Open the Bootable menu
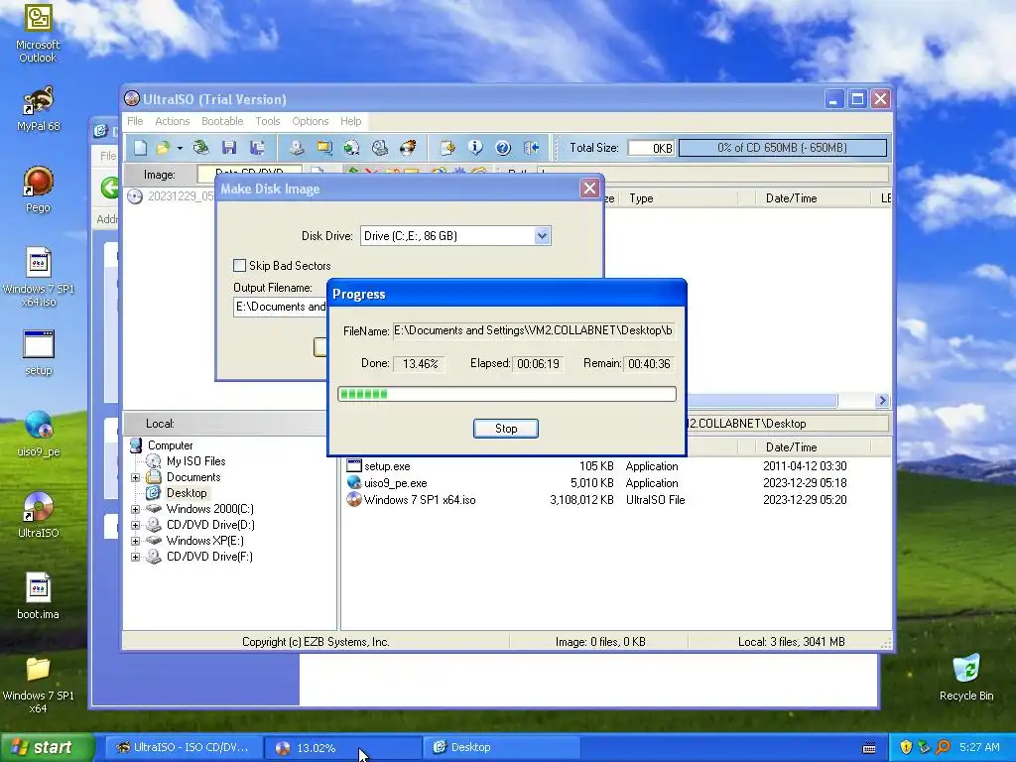The width and height of the screenshot is (1016, 762). pyautogui.click(x=222, y=121)
